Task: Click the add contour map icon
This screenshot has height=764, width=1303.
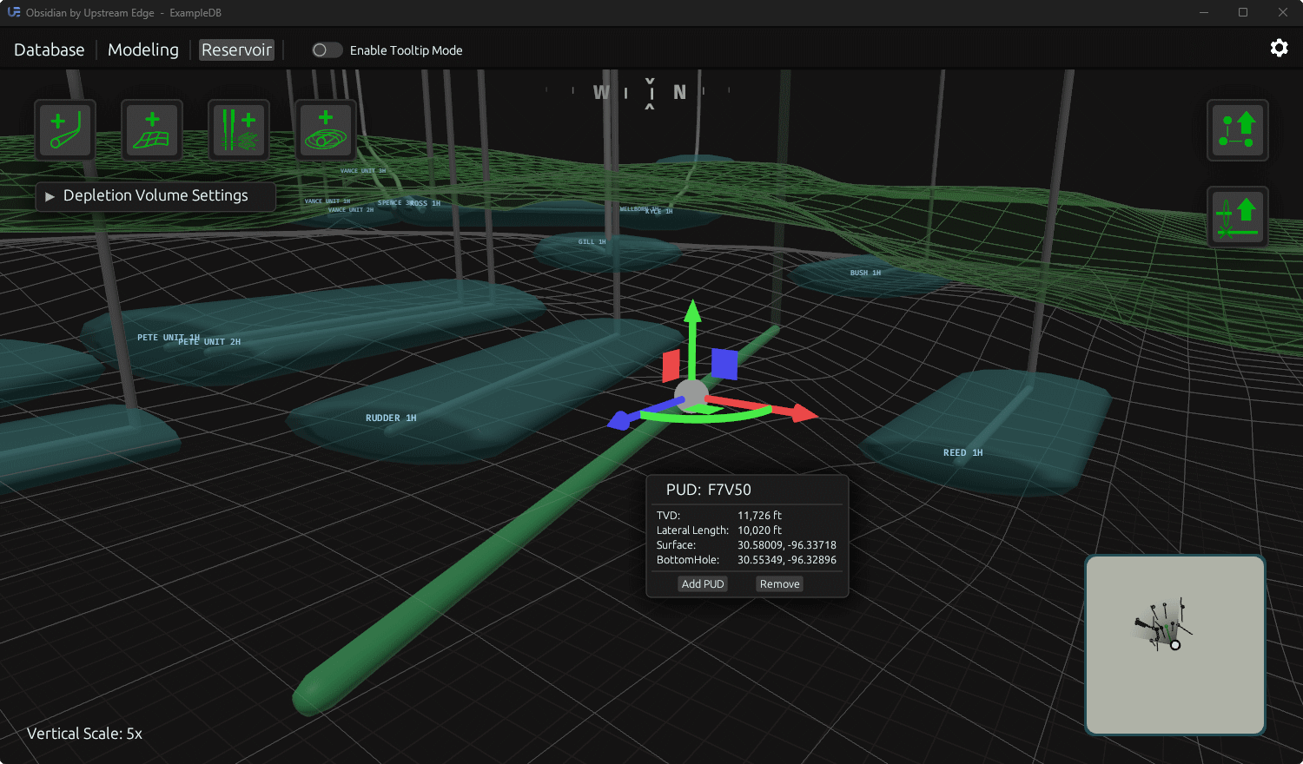Action: click(326, 130)
